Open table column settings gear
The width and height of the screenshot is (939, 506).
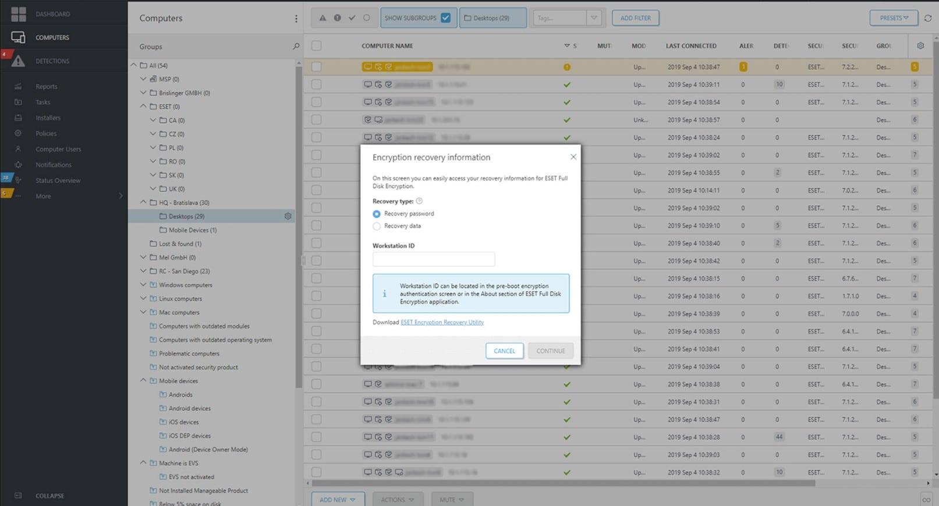click(920, 46)
